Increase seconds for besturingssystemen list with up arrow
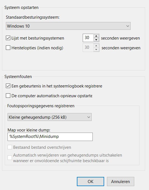This screenshot has width=149, height=190. [x=96, y=36]
